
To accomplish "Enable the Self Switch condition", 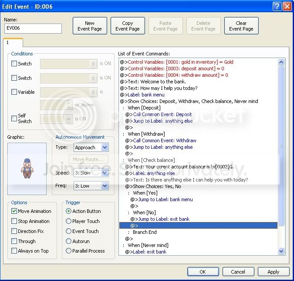I will [14, 118].
